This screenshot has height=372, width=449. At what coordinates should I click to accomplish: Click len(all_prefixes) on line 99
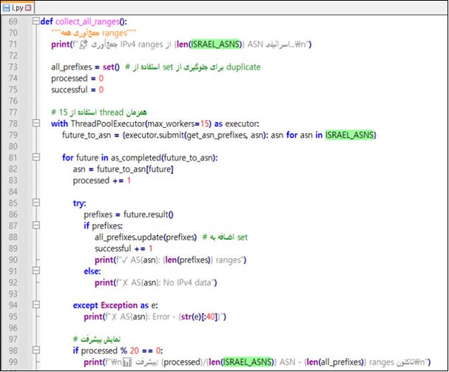click(335, 362)
